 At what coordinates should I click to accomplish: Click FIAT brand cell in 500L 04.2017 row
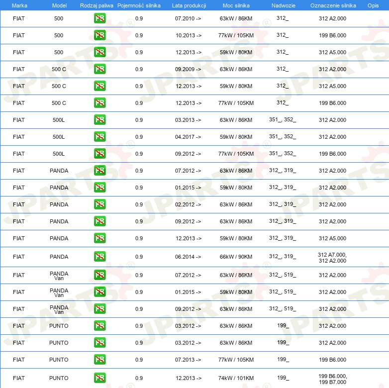pos(19,137)
